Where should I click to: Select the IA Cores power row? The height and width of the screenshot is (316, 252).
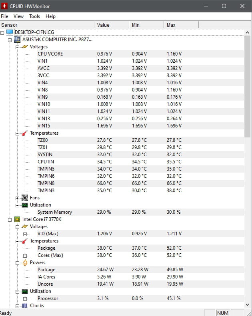140,277
